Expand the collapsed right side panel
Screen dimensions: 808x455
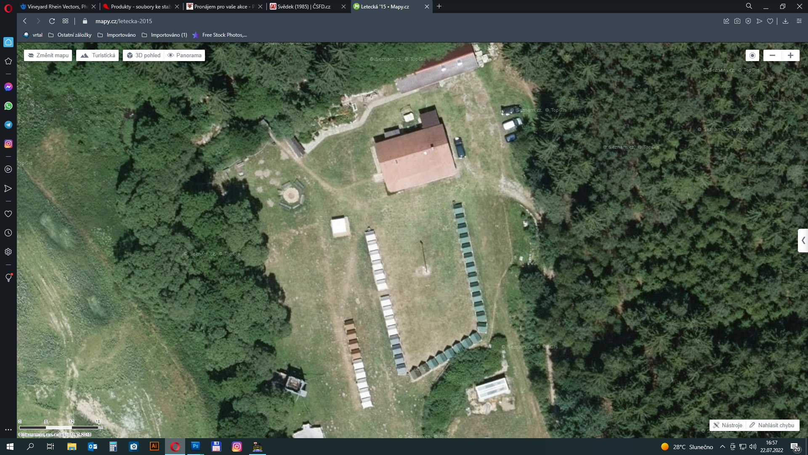[803, 241]
